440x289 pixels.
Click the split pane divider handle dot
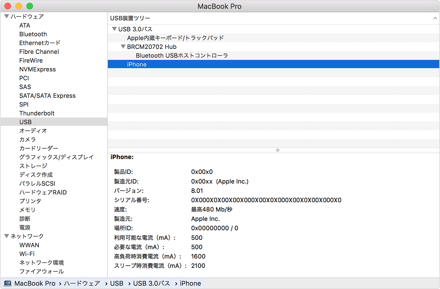pos(278,150)
